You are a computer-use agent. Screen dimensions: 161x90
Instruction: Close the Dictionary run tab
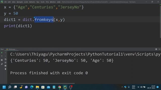click(x=17, y=49)
